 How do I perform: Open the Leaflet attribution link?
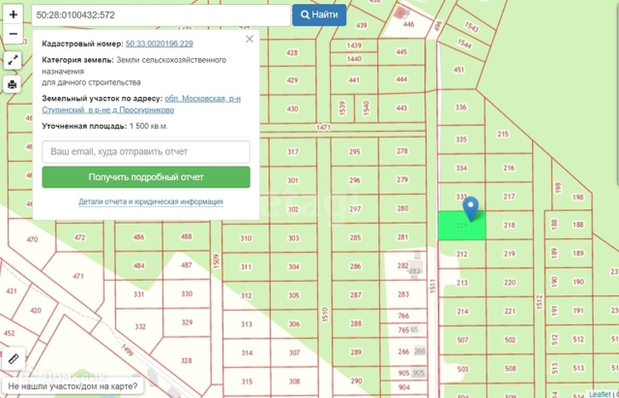[x=598, y=395]
